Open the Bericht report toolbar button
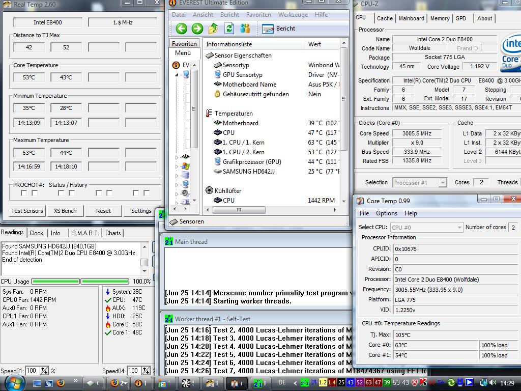The width and height of the screenshot is (521, 391). tap(278, 29)
